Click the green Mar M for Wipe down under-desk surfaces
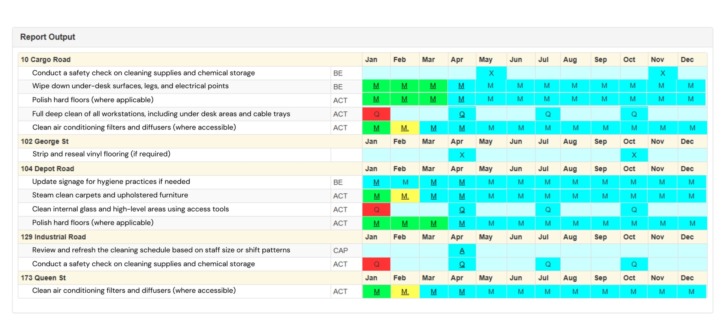720x333 pixels. (433, 86)
